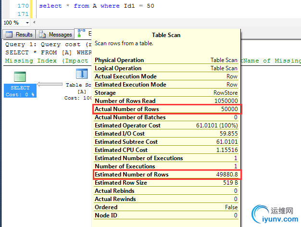Click Estimated I/O Cost value 59.855
The width and height of the screenshot is (301, 227).
(x=228, y=134)
